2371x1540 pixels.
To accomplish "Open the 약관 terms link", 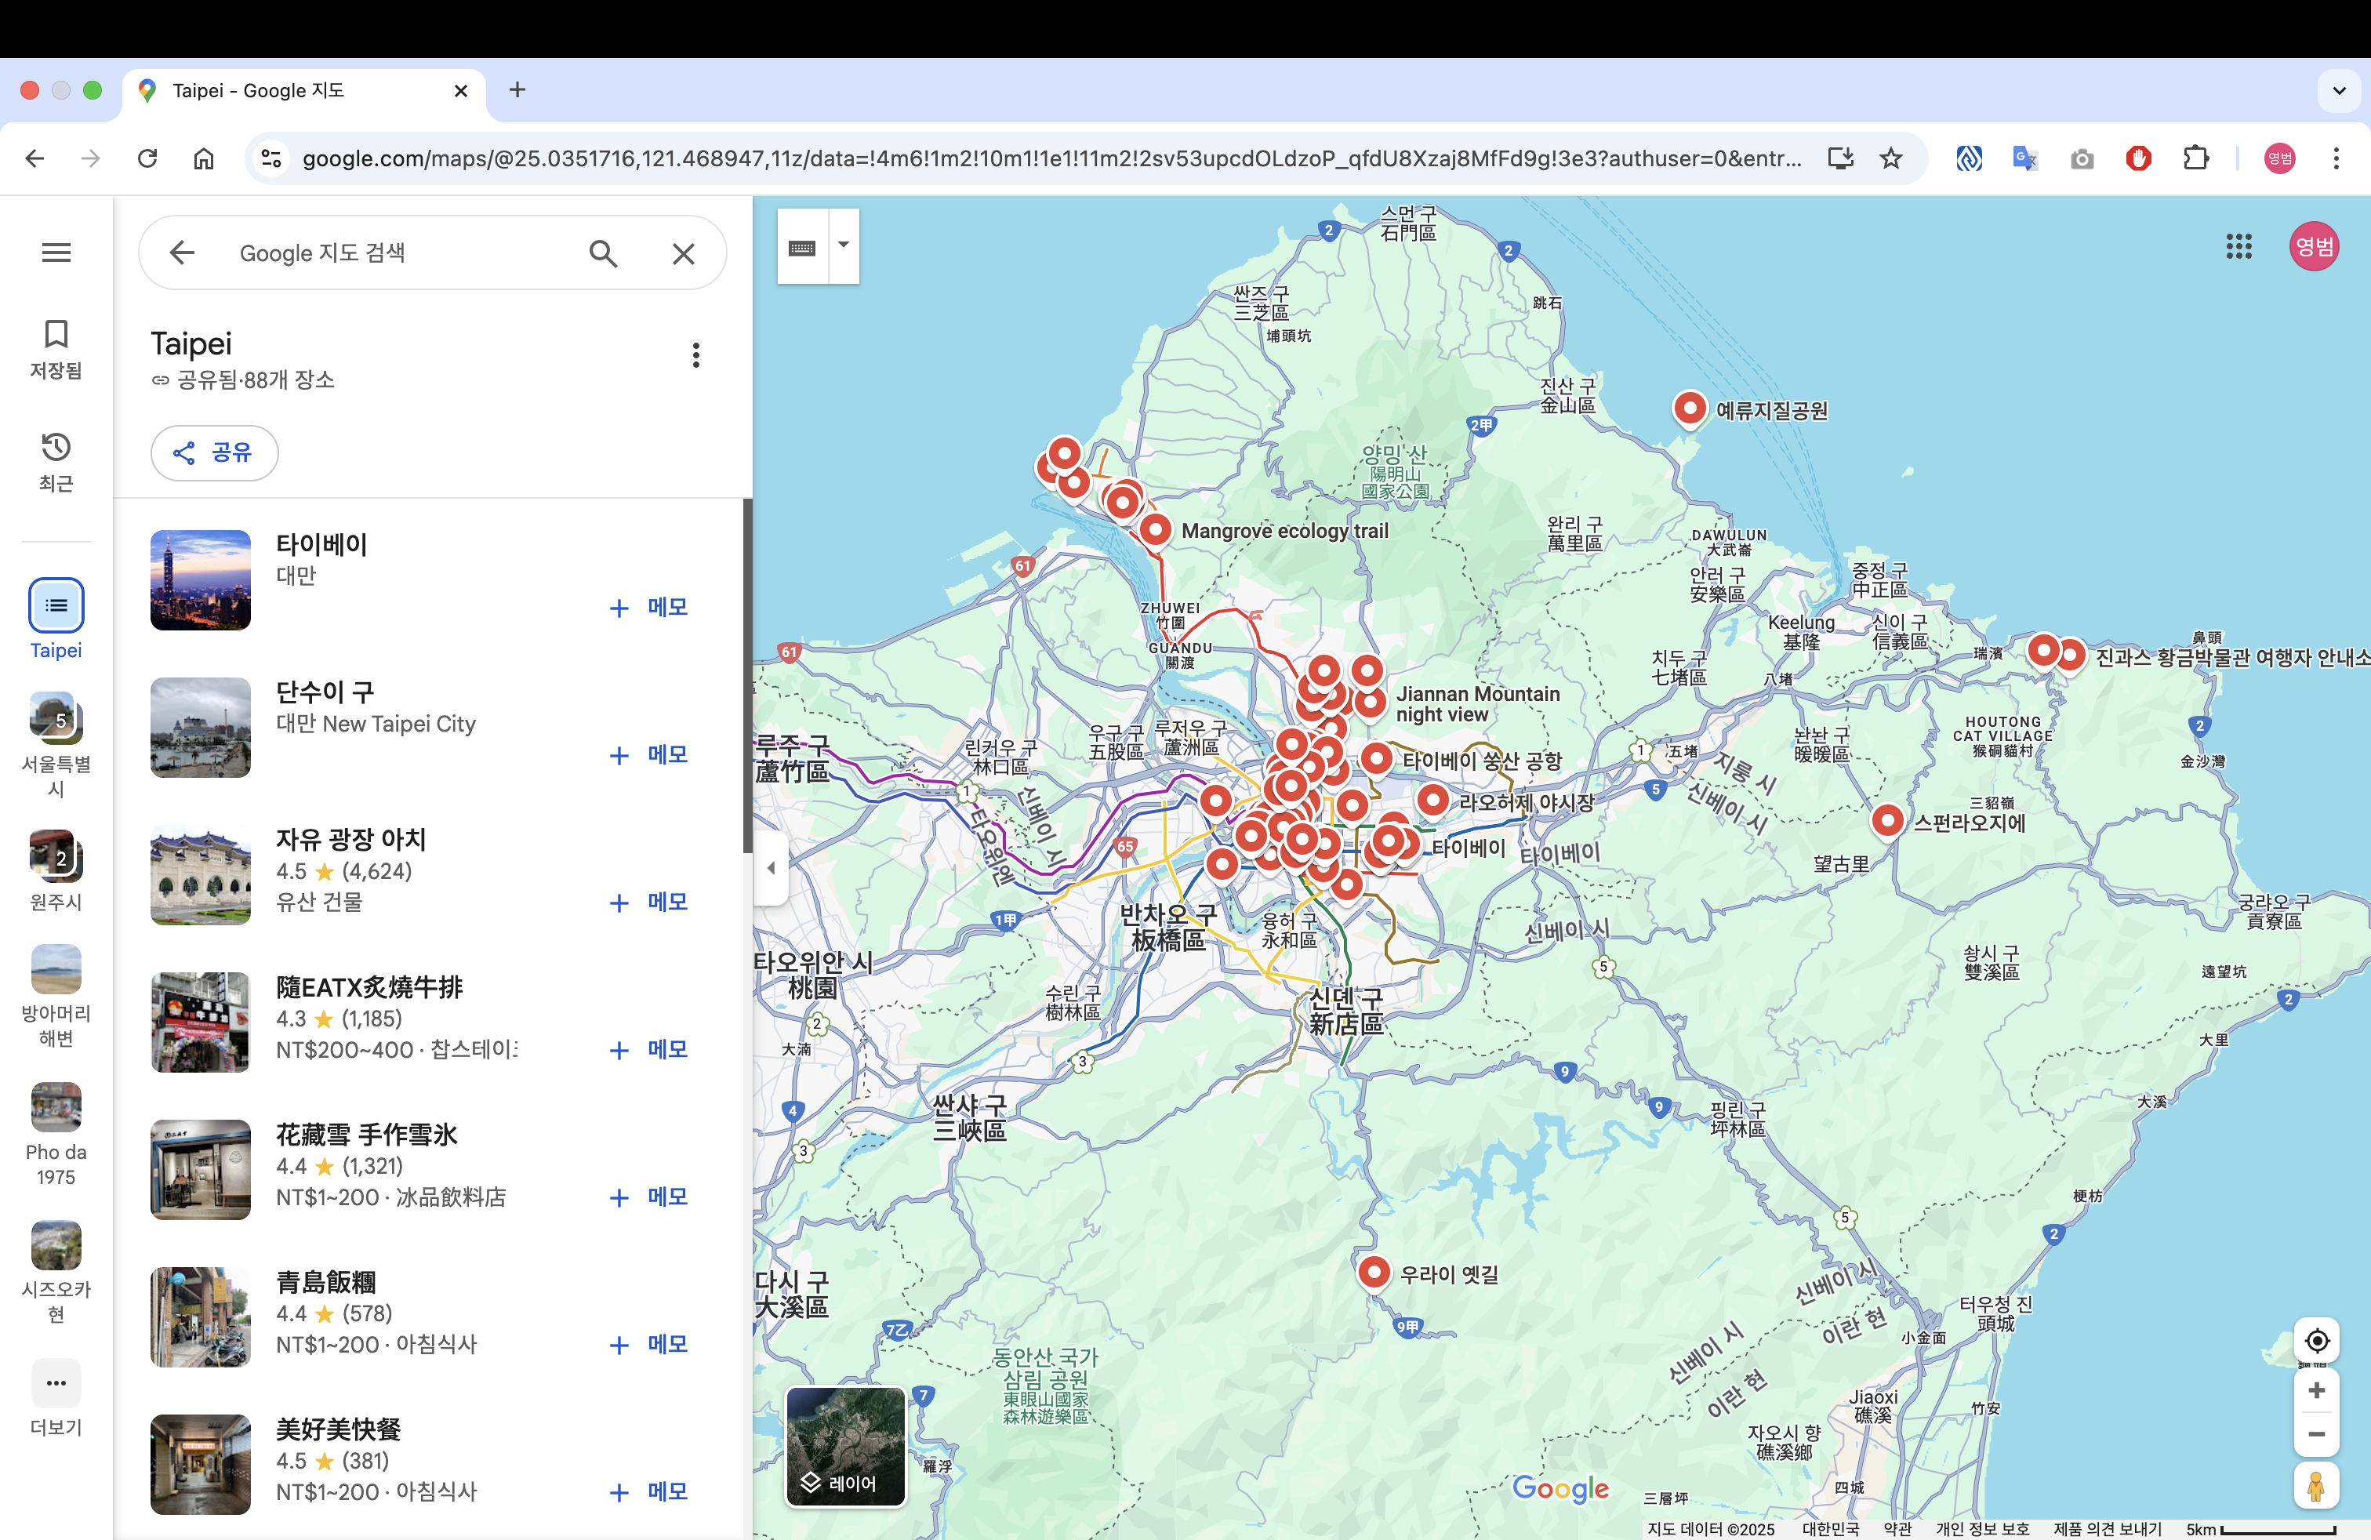I will pyautogui.click(x=1897, y=1529).
